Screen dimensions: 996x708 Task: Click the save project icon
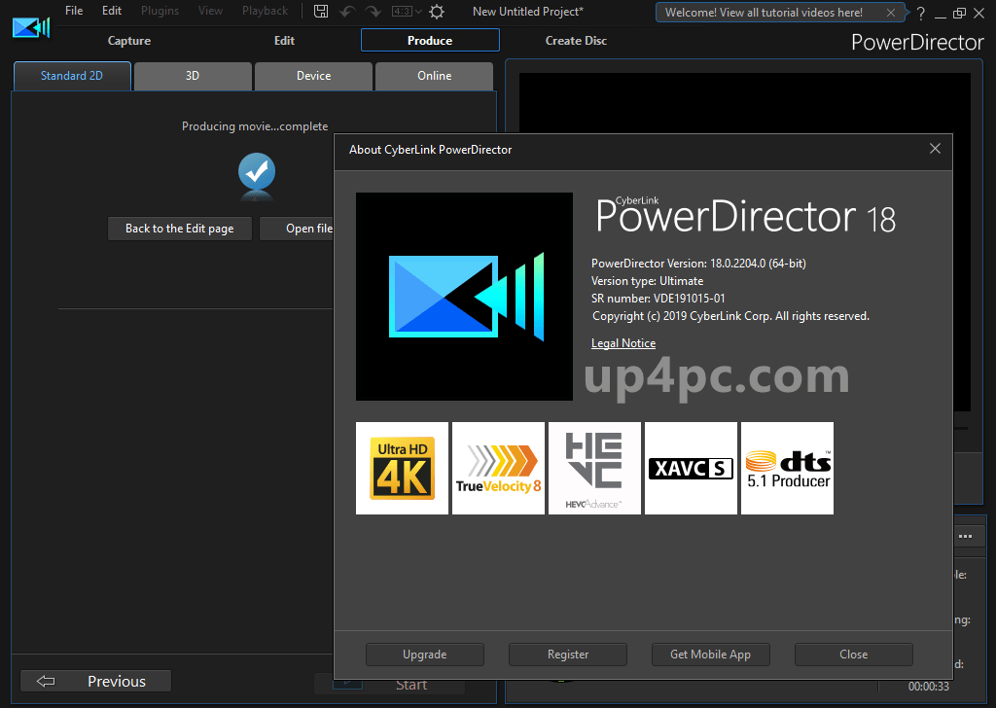click(x=321, y=12)
